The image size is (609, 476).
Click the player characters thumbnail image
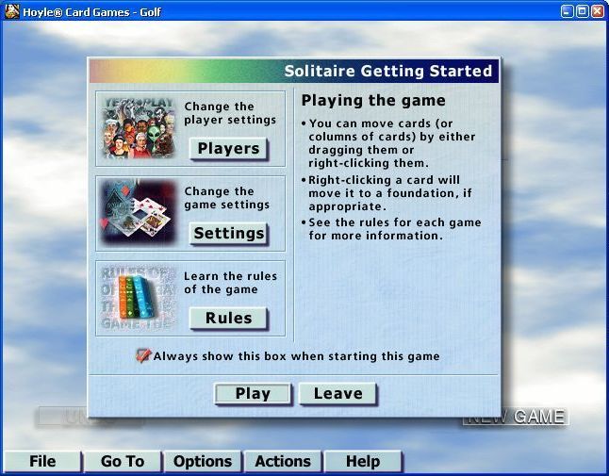pyautogui.click(x=139, y=128)
